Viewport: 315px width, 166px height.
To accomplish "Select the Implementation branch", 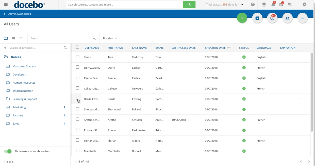I will click(x=23, y=91).
